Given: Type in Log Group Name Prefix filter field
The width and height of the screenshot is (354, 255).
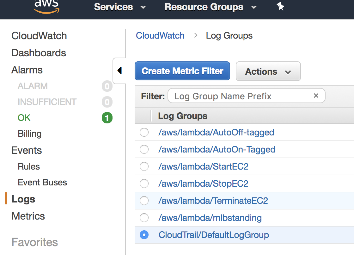Looking at the screenshot, I should point(240,96).
